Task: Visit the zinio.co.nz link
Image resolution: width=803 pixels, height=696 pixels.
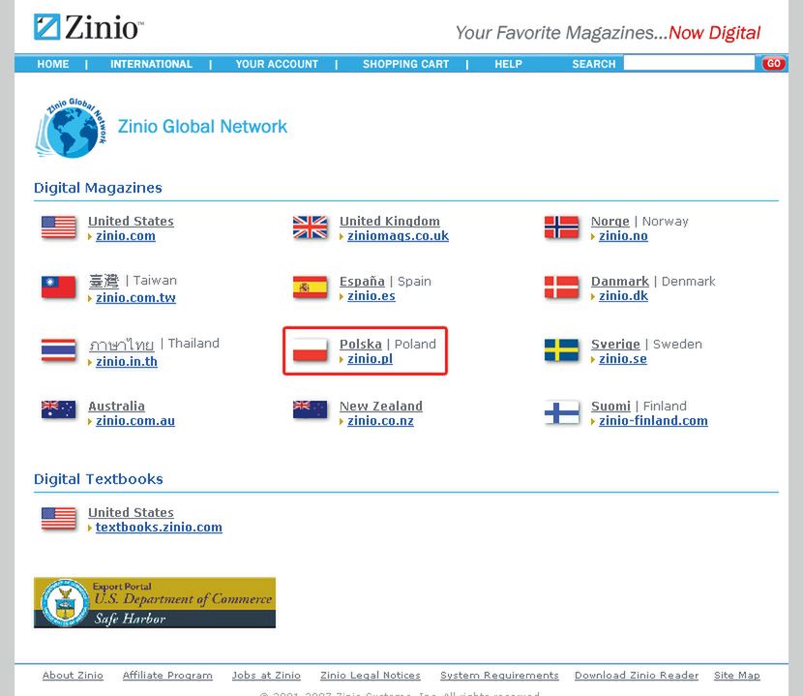Action: pos(380,421)
